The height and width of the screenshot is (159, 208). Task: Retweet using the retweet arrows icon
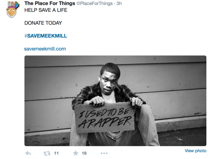tap(47, 153)
